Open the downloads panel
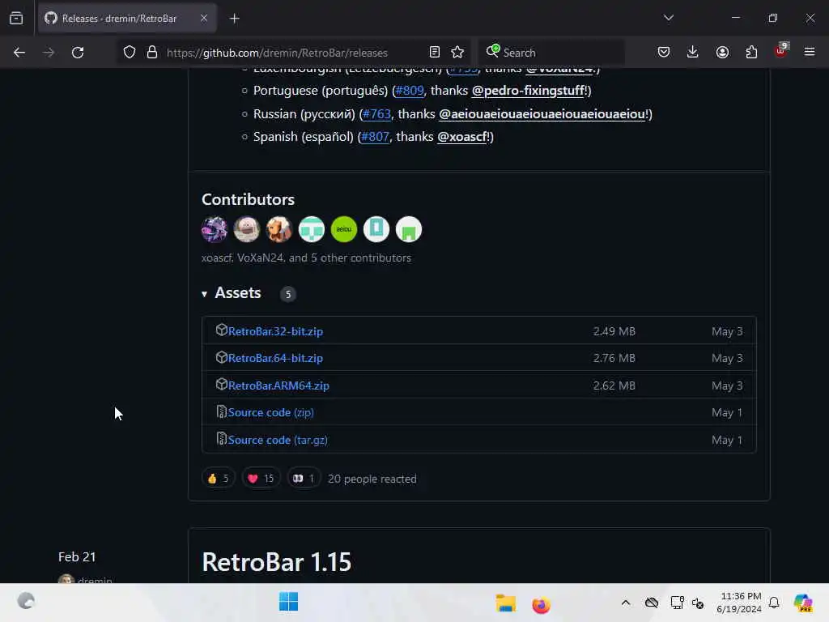This screenshot has width=829, height=622. click(693, 53)
